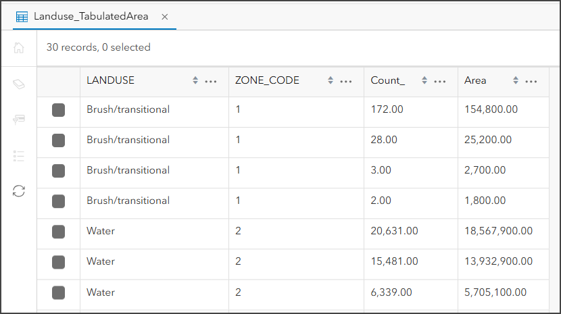Screen dimensions: 561x314
Task: Sort the Area column using sort arrows
Action: (x=516, y=80)
